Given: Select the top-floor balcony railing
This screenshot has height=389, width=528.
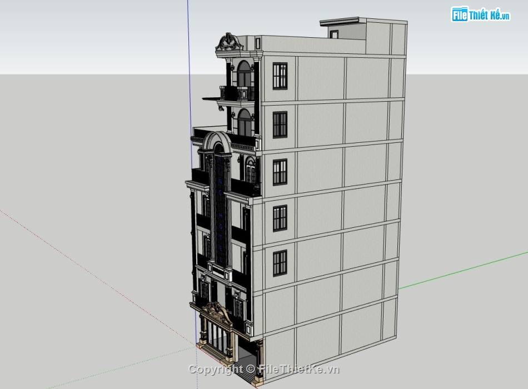Looking at the screenshot, I should click(237, 93).
